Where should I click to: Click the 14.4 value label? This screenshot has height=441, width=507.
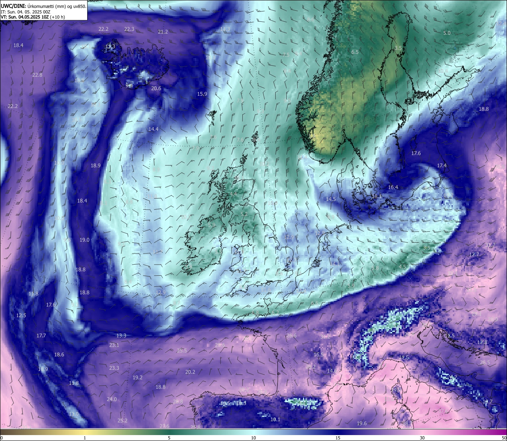(153, 129)
